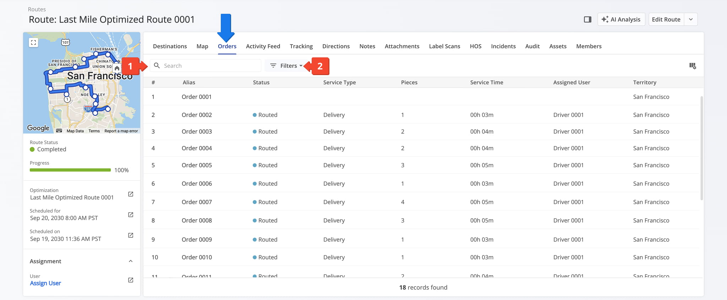Click the route progress bar
This screenshot has height=300, width=727.
click(x=70, y=170)
